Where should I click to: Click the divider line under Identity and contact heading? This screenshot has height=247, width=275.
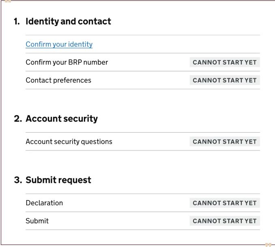point(143,35)
